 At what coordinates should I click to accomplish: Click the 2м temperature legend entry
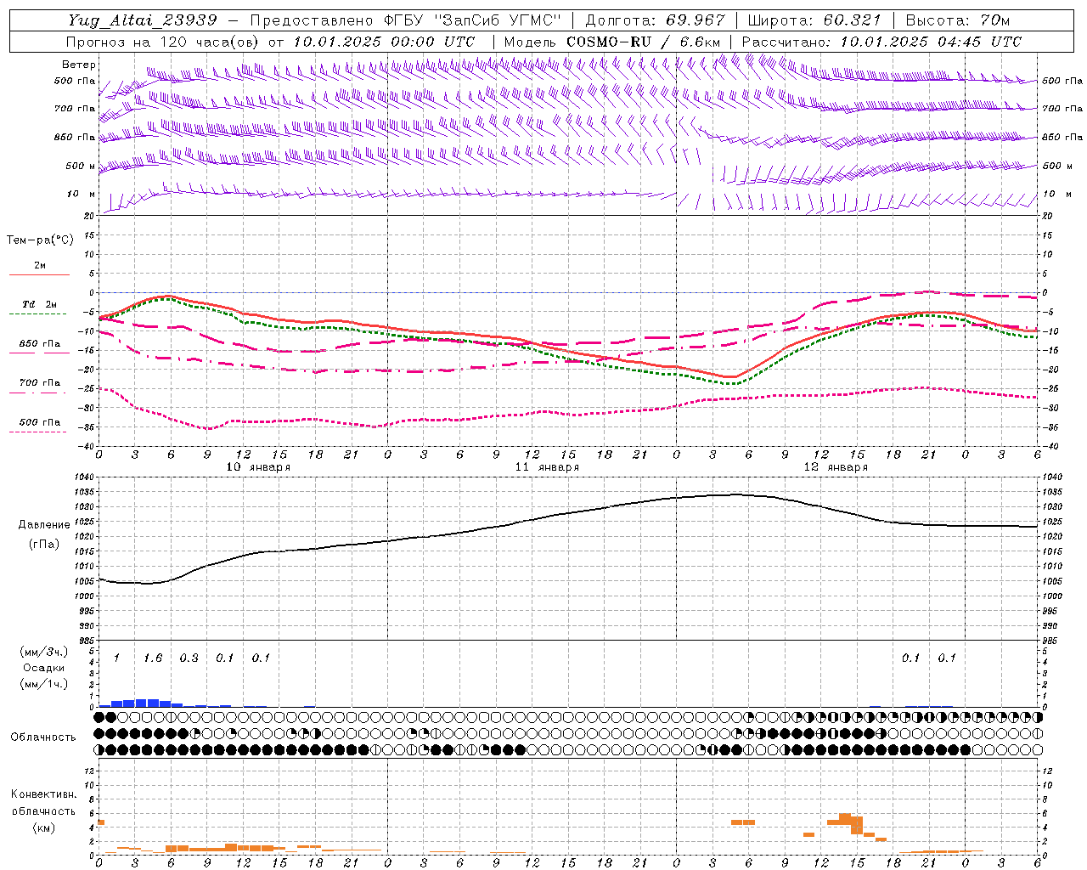coord(40,265)
